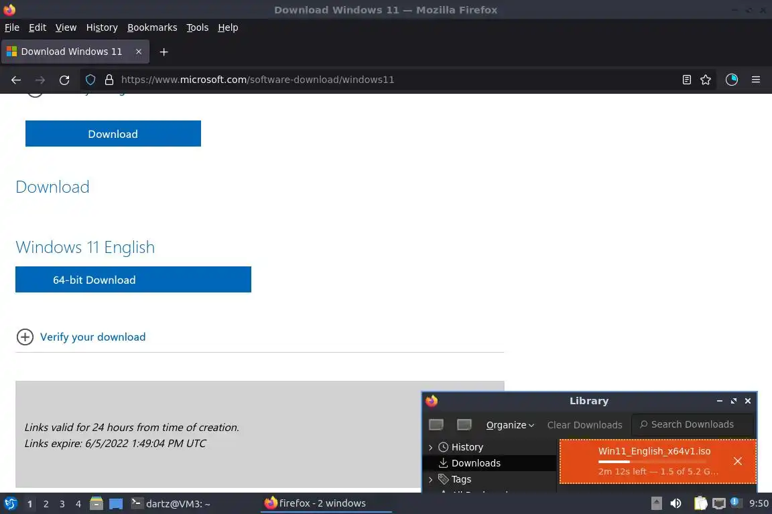Click the download progress bar
The image size is (772, 514).
click(x=652, y=462)
